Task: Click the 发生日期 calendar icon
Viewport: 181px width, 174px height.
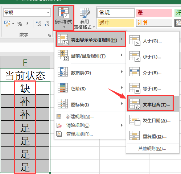Action: click(135, 120)
